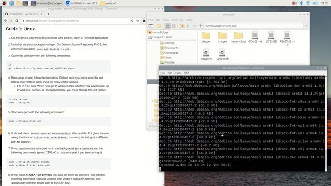
Task: Select the update.sh script file
Action: (222, 55)
